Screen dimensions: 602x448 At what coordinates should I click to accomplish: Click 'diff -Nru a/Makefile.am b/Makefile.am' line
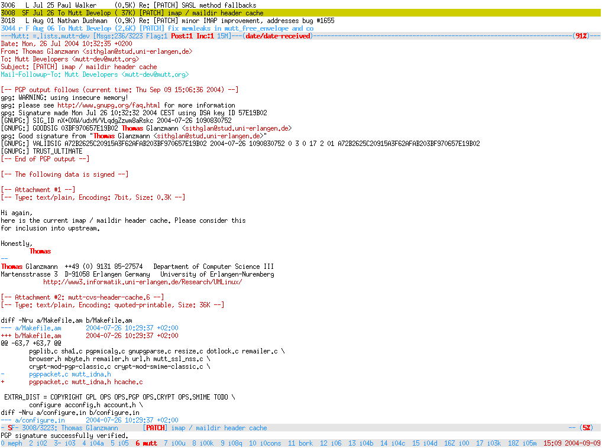[x=66, y=320]
